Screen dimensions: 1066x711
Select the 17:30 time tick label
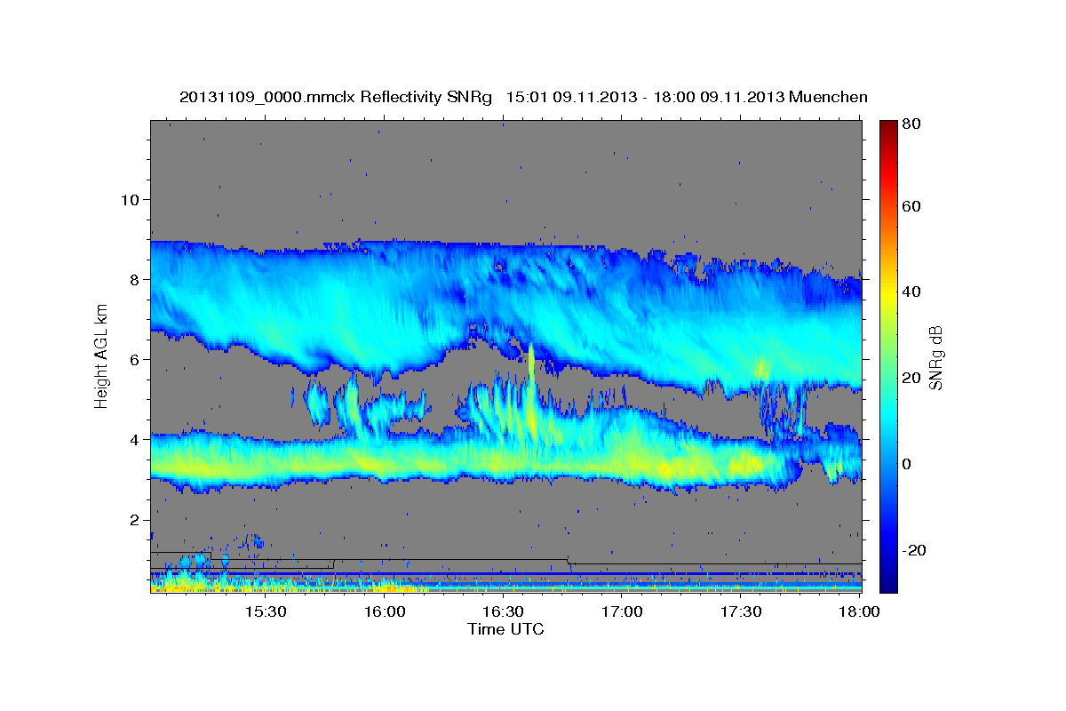click(741, 612)
